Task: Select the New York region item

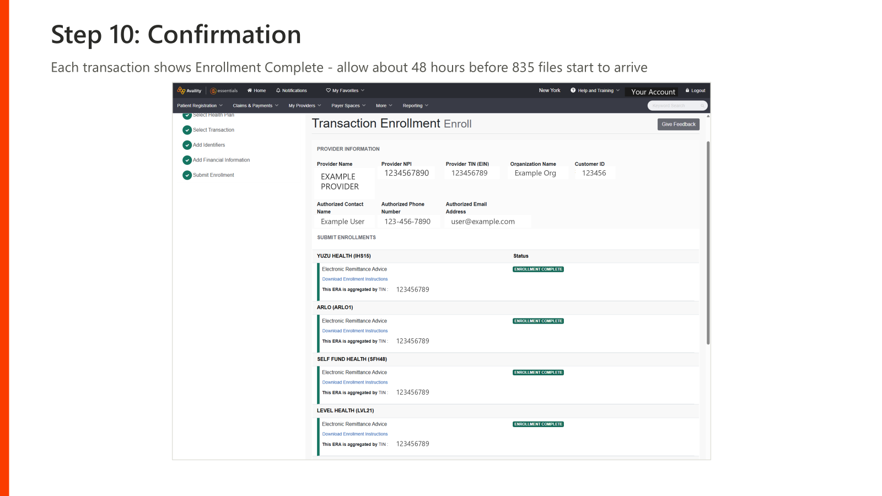Action: (x=550, y=90)
